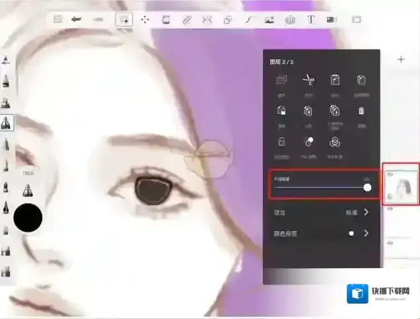Click the cut scissors icon in layer panel
This screenshot has height=319, width=420.
(308, 81)
